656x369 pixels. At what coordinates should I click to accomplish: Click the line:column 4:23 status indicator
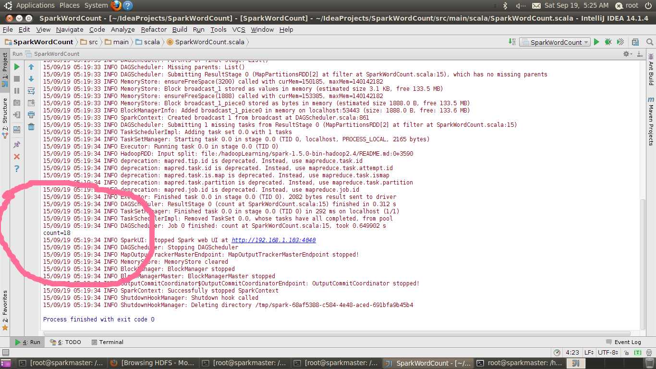pos(572,353)
